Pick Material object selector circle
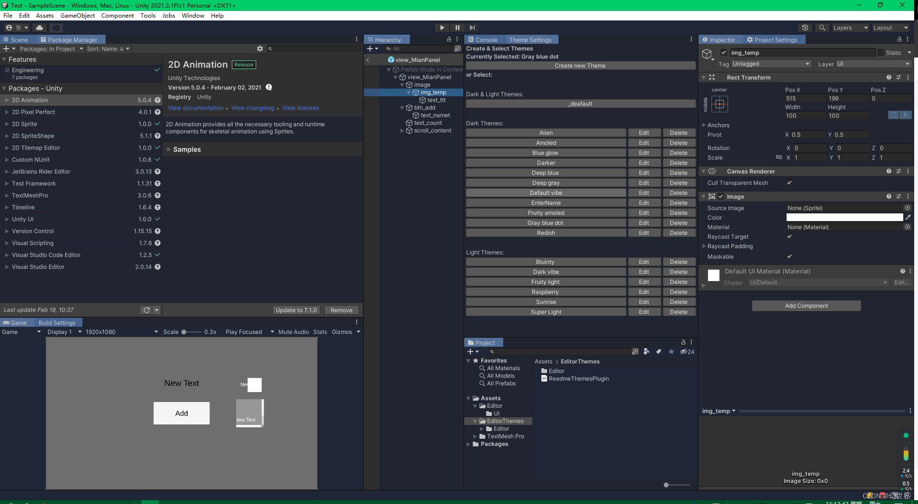Image resolution: width=918 pixels, height=504 pixels. 908,227
